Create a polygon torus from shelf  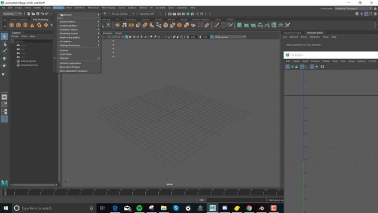pyautogui.click(x=39, y=25)
